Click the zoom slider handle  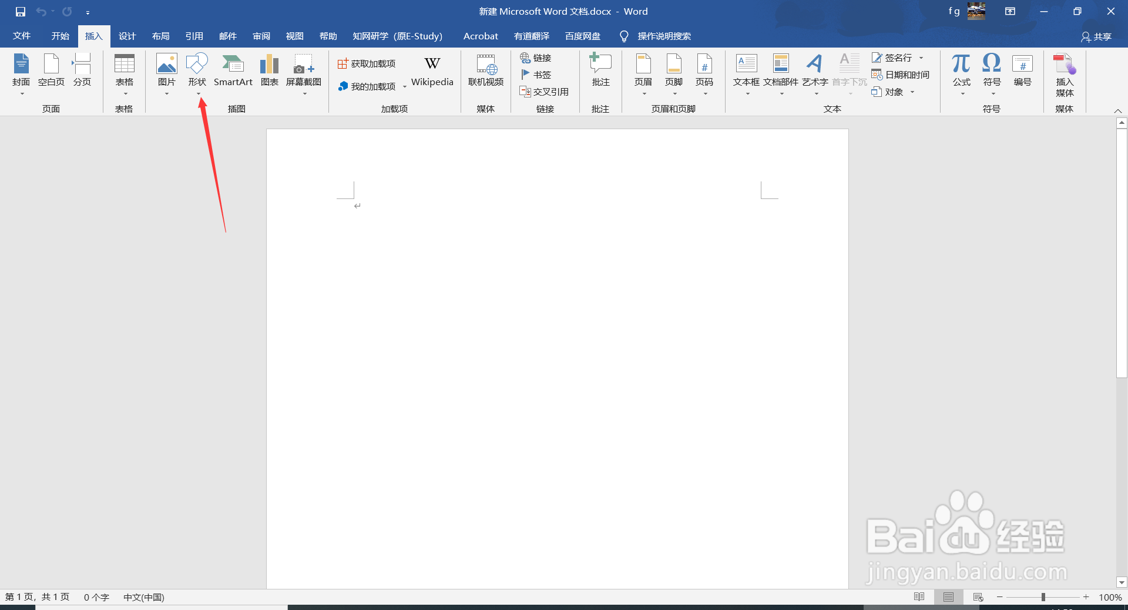1043,597
